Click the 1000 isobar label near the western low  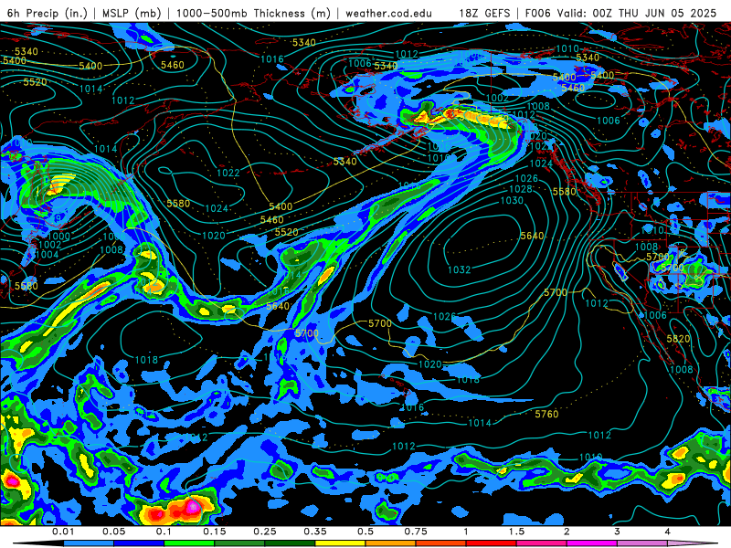(x=58, y=237)
